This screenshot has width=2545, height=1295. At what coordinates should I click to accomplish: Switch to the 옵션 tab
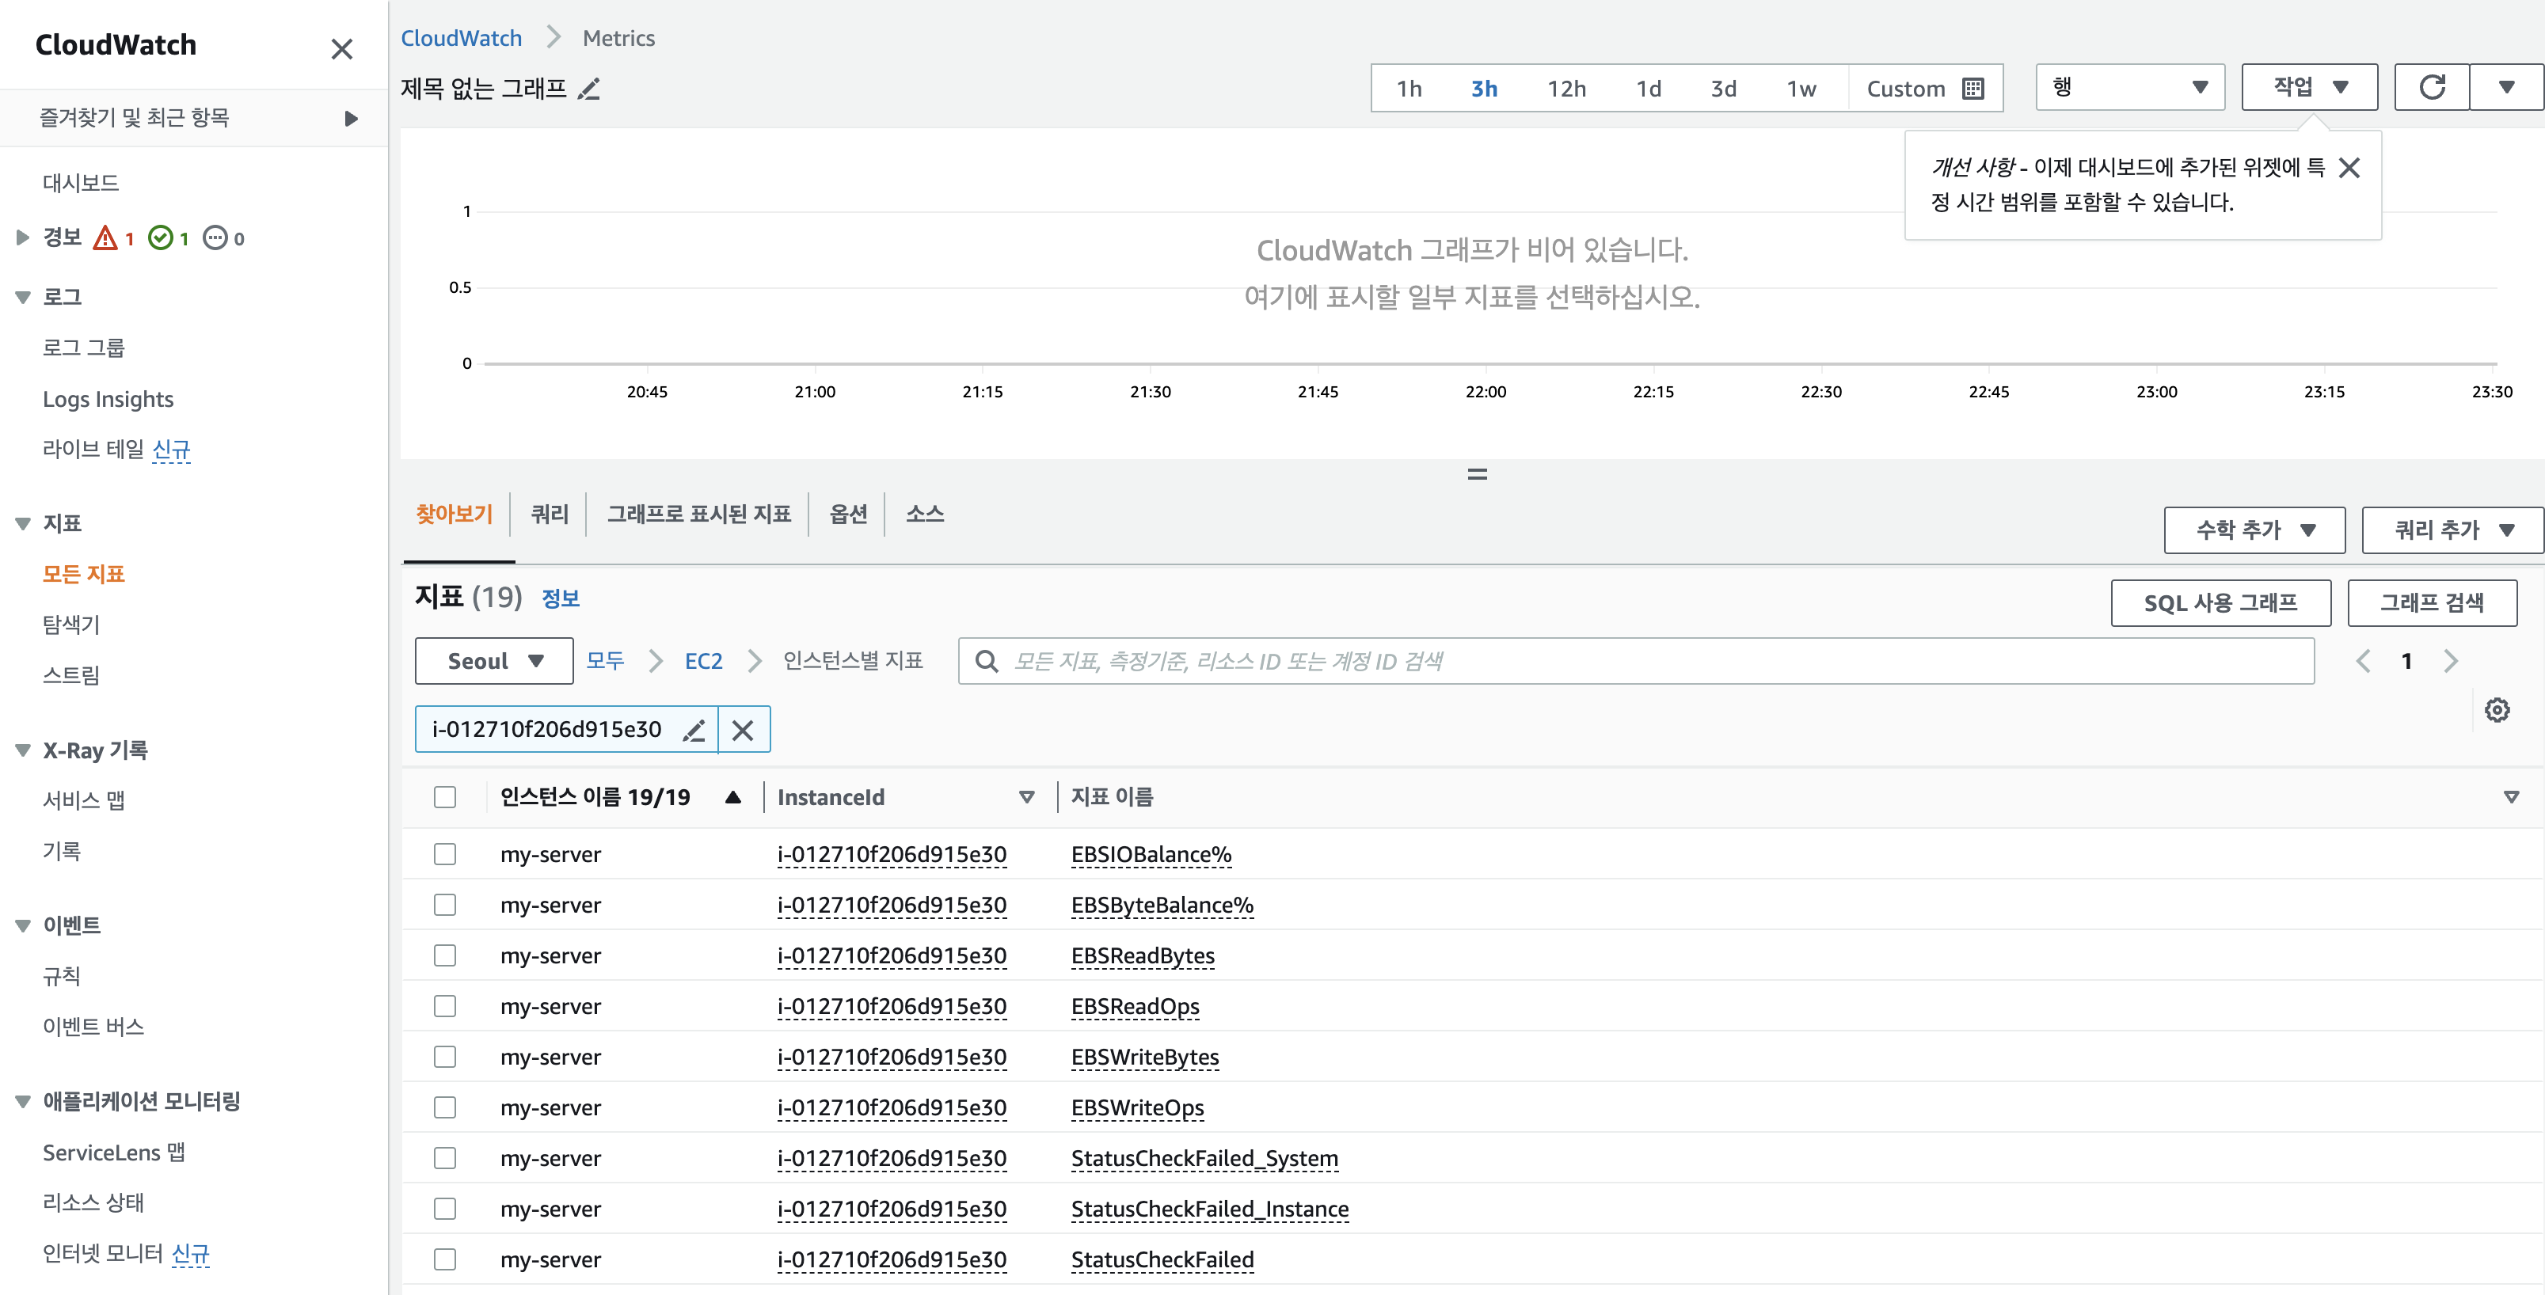click(x=848, y=515)
